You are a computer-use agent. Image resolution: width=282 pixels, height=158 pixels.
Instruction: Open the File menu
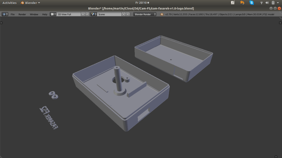tap(13, 14)
